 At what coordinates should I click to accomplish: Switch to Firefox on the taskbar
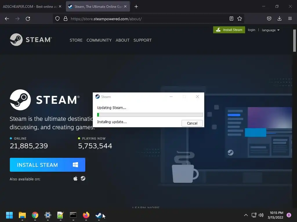coord(86,215)
